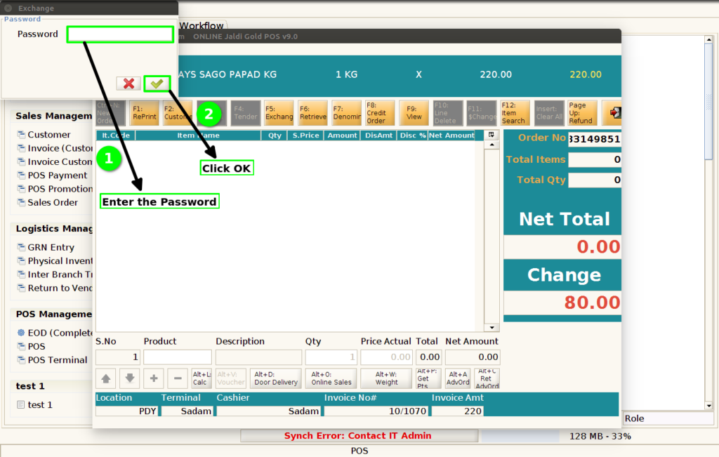Click the green checkmark OK icon
The width and height of the screenshot is (719, 457).
(157, 84)
